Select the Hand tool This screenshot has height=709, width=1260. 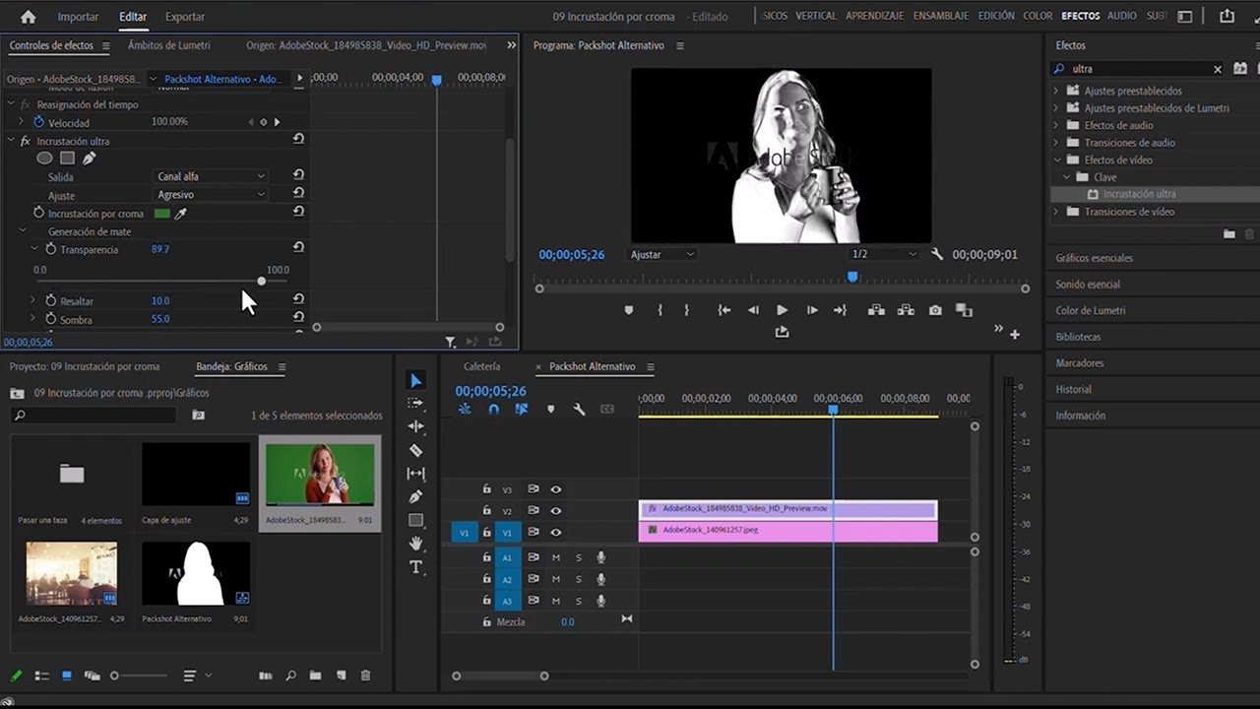(x=415, y=544)
